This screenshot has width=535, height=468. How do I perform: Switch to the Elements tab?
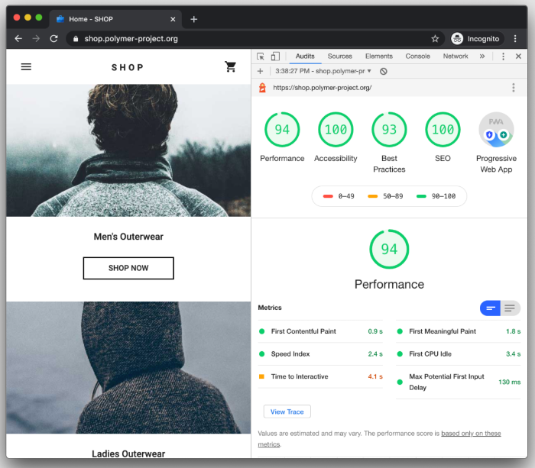379,56
